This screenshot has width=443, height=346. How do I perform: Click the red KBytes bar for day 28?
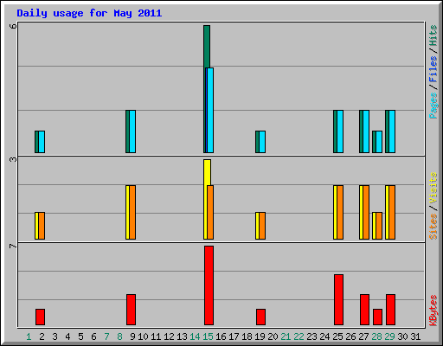[x=377, y=317]
